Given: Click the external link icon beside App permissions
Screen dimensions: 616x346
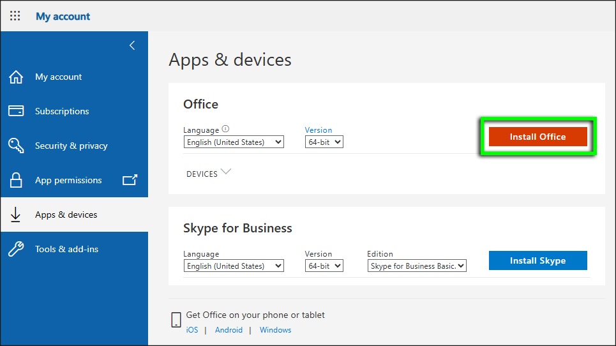Looking at the screenshot, I should (130, 180).
